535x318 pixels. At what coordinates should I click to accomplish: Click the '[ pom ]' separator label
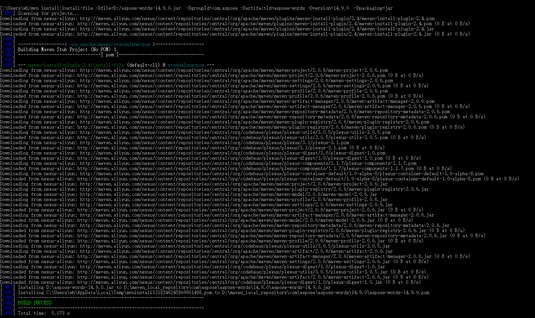click(110, 55)
